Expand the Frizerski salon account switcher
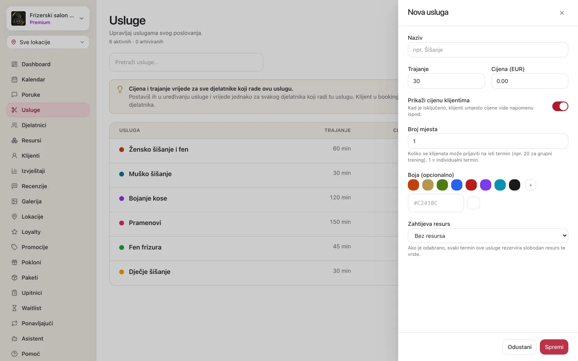This screenshot has height=361, width=578. pyautogui.click(x=48, y=18)
